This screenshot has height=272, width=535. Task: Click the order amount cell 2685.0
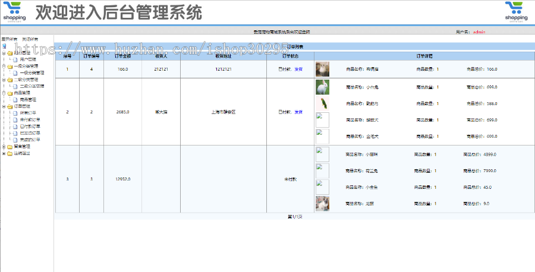(x=123, y=112)
